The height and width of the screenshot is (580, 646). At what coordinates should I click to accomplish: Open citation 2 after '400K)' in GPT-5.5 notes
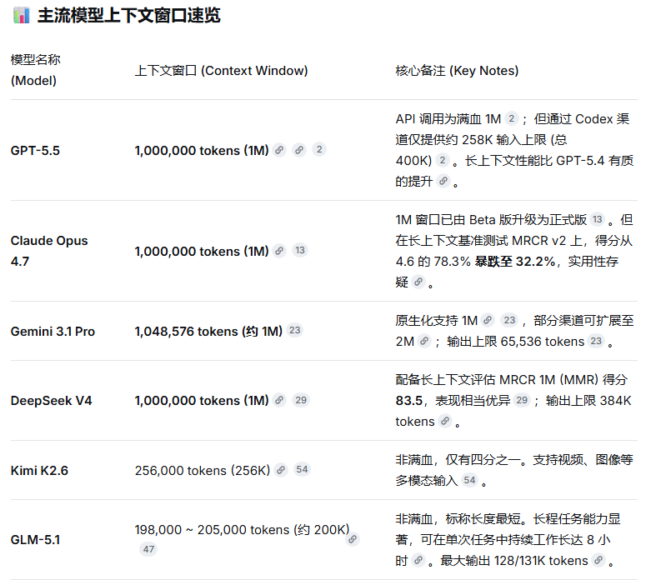tap(442, 160)
